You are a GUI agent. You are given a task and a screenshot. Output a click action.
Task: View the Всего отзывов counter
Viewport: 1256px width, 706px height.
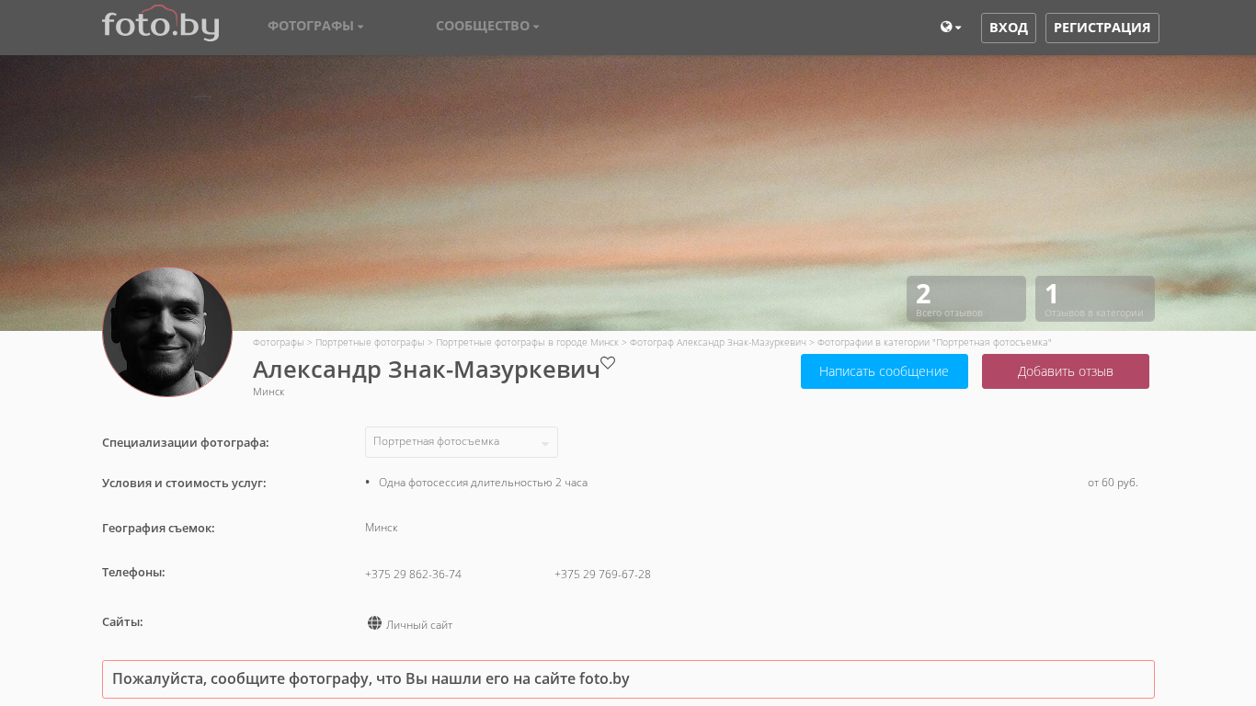click(965, 299)
